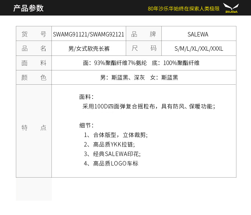Screen dimensions: 251x215
Task: Click the SALEWA brand value cell
Action: point(199,34)
